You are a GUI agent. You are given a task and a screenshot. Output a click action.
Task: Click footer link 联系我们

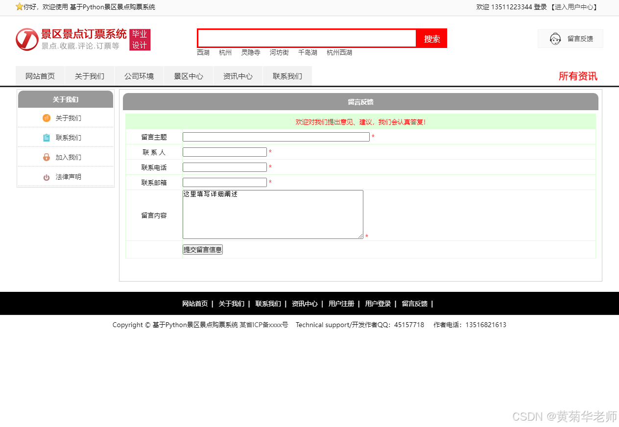click(268, 304)
